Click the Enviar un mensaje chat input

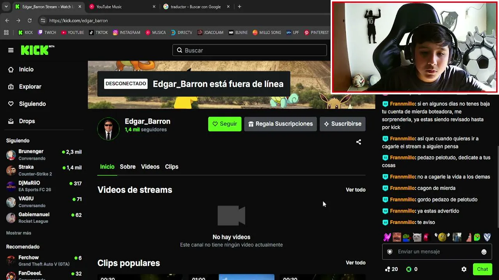click(x=437, y=252)
